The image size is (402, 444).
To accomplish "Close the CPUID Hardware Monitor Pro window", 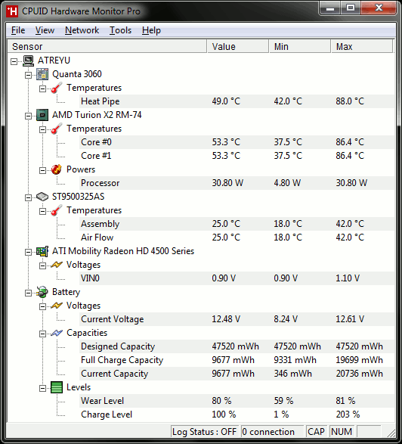I will coord(379,8).
